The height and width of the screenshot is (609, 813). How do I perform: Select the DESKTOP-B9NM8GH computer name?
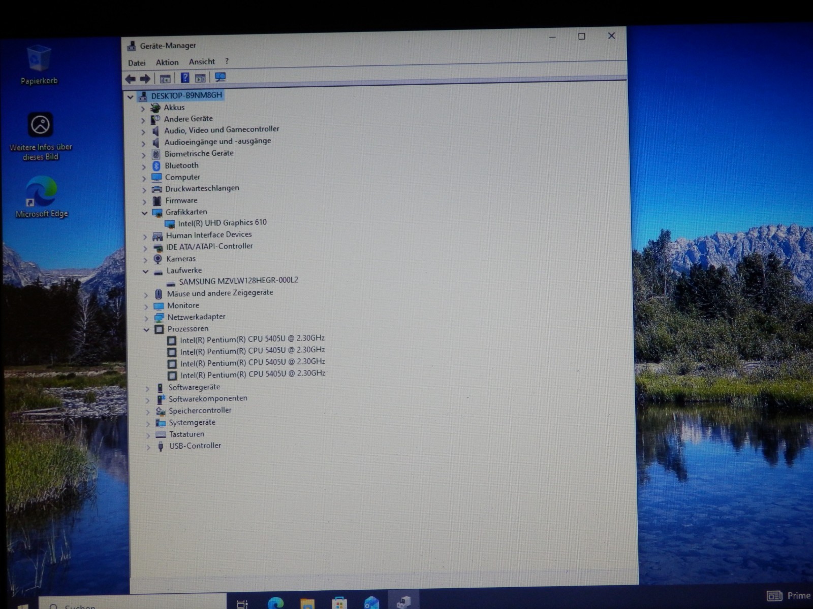pyautogui.click(x=186, y=95)
